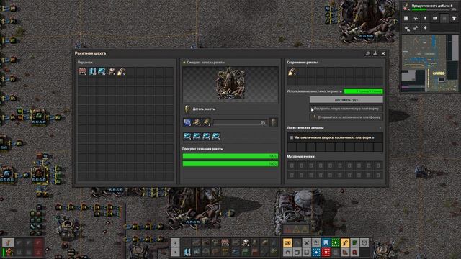Click the 0% rocket part crafting progress bar
461x259 pixels.
(240, 122)
